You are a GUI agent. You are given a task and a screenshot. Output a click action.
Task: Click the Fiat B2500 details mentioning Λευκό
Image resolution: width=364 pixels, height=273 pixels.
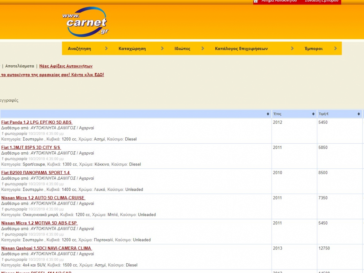point(72,190)
